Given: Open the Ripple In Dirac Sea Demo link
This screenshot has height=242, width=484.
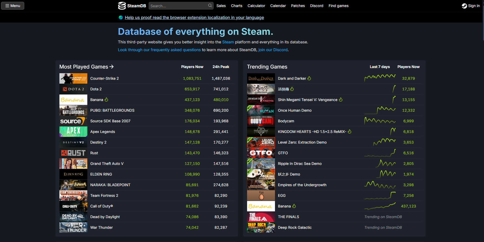Looking at the screenshot, I should click(300, 164).
